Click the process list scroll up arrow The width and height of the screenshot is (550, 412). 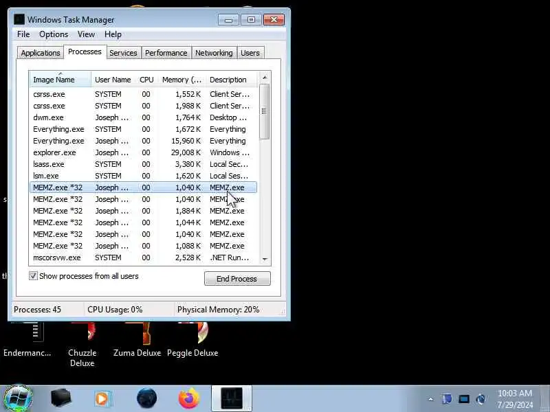point(265,78)
